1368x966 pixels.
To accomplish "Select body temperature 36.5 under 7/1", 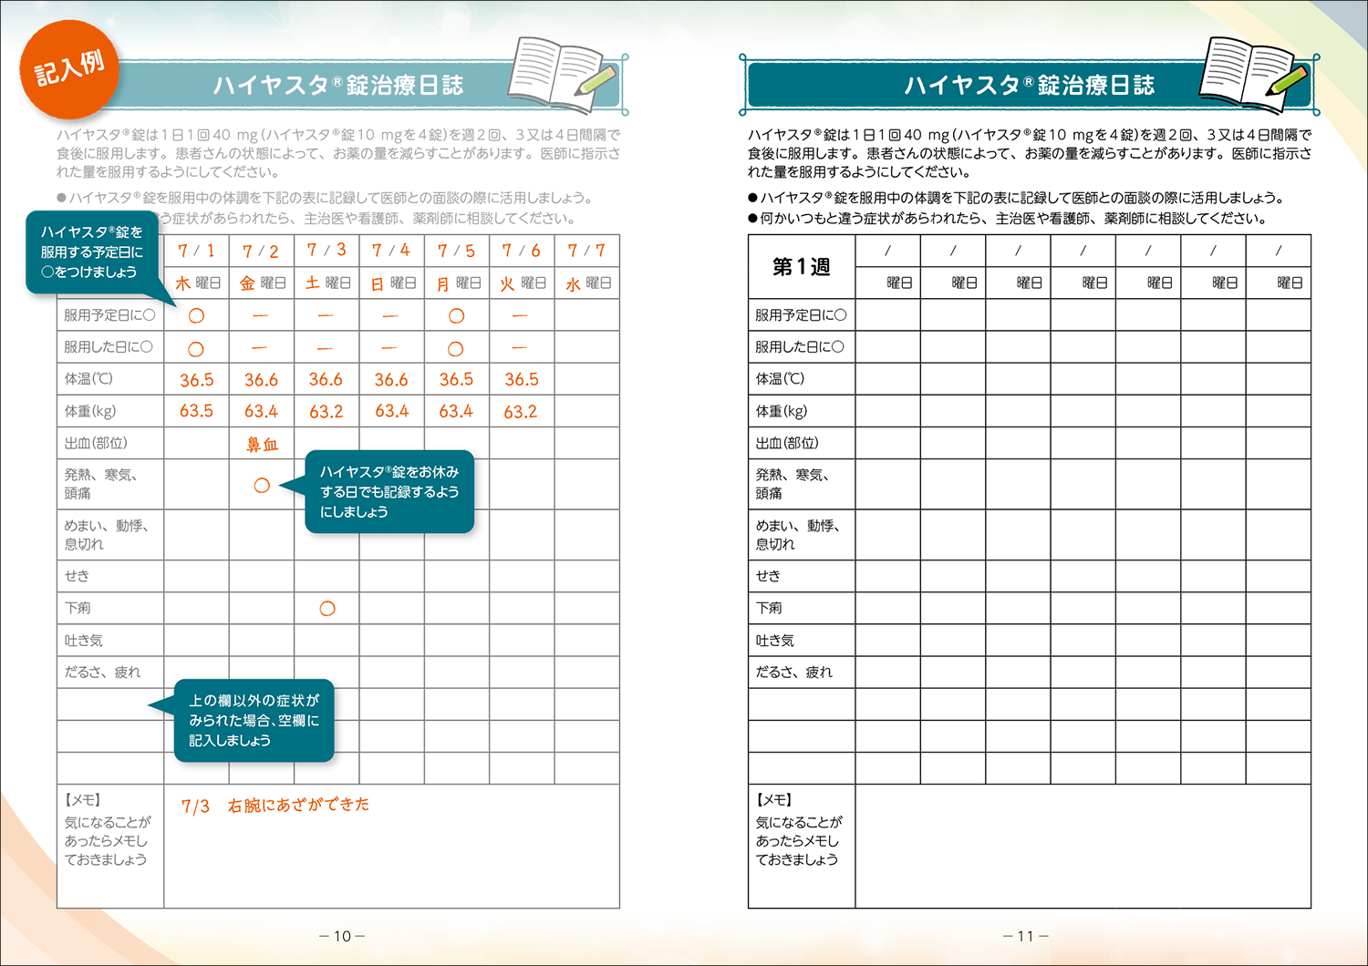I will pos(196,380).
